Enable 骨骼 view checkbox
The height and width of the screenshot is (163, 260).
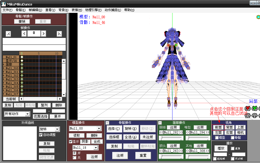[x=232, y=137]
